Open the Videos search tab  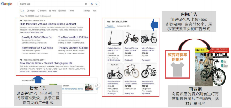click(x=62, y=11)
